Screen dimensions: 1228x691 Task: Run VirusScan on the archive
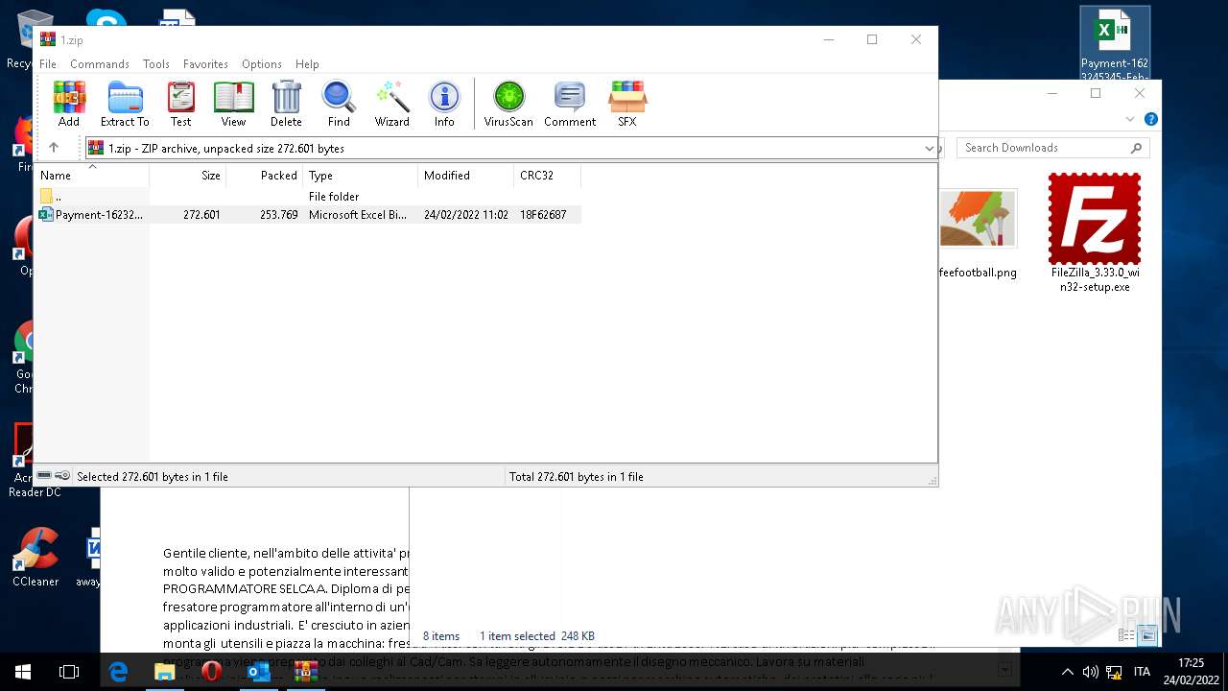508,104
